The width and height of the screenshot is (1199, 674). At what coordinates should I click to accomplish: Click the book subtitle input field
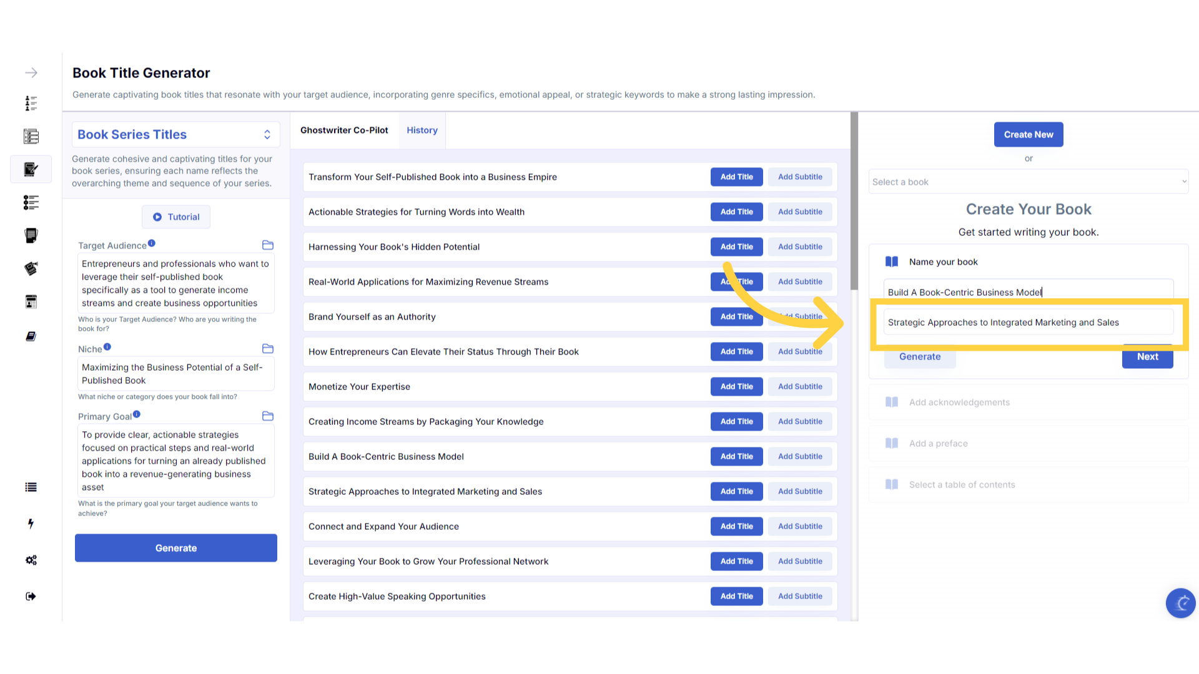pos(1028,323)
